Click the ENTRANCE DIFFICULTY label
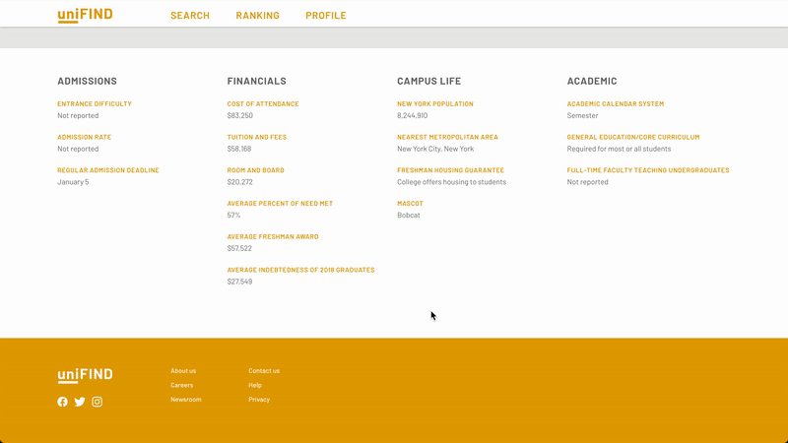This screenshot has height=443, width=788. pos(95,104)
